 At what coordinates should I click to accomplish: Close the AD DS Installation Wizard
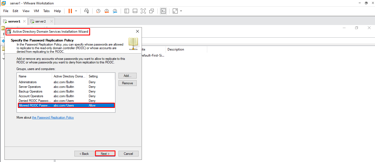pyautogui.click(x=137, y=32)
